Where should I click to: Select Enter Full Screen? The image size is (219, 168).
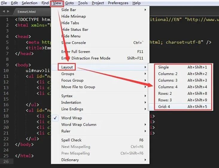[100, 52]
